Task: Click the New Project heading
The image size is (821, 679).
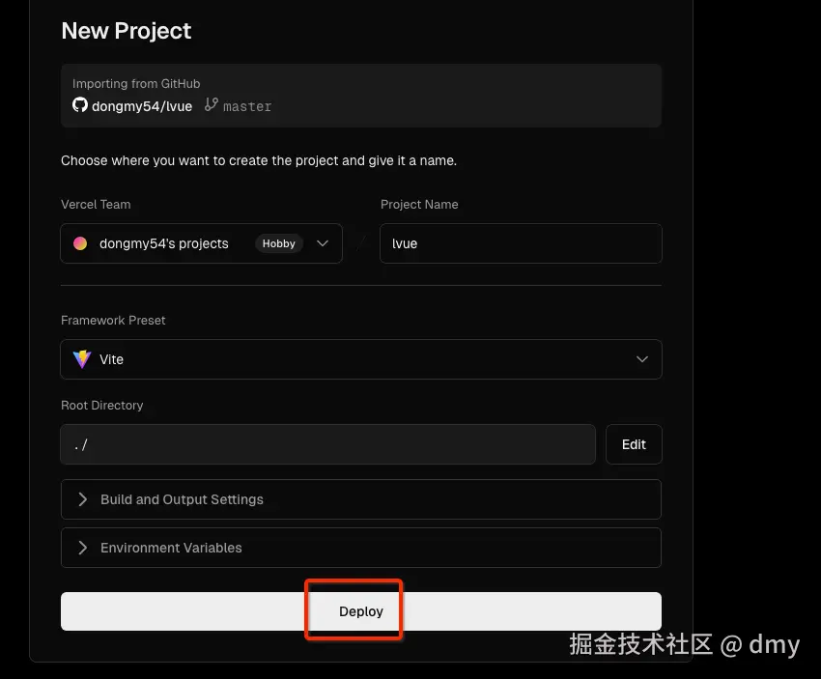Action: point(127,31)
